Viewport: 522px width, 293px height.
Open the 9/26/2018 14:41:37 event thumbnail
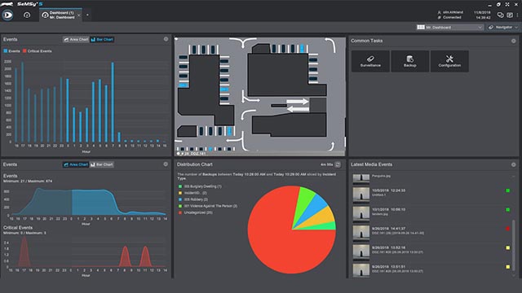[361, 233]
